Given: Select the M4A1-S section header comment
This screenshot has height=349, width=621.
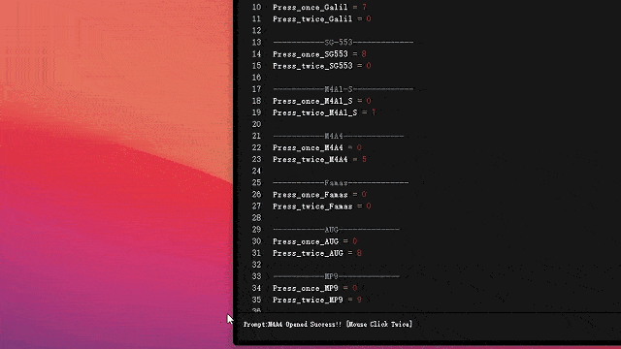Looking at the screenshot, I should coord(343,89).
